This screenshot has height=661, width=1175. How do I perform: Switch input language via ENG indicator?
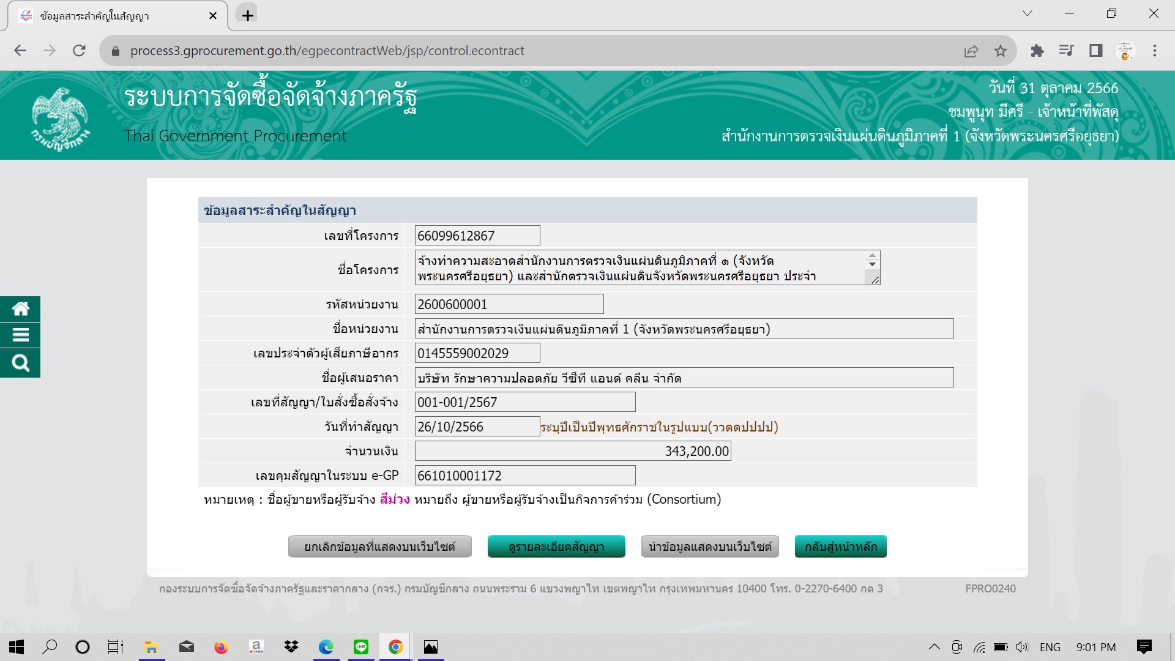[x=1050, y=647]
